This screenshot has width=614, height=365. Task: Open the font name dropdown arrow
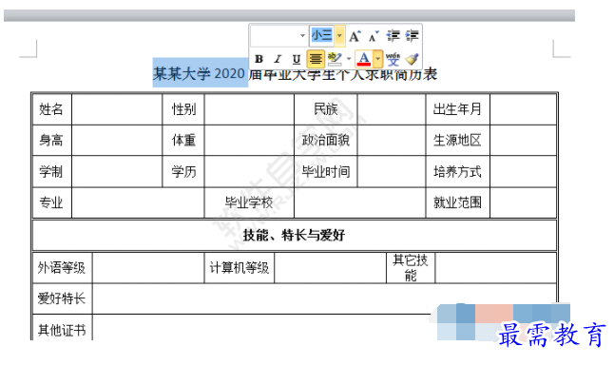click(x=302, y=36)
